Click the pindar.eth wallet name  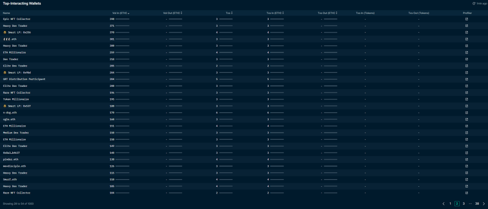(x=11, y=159)
